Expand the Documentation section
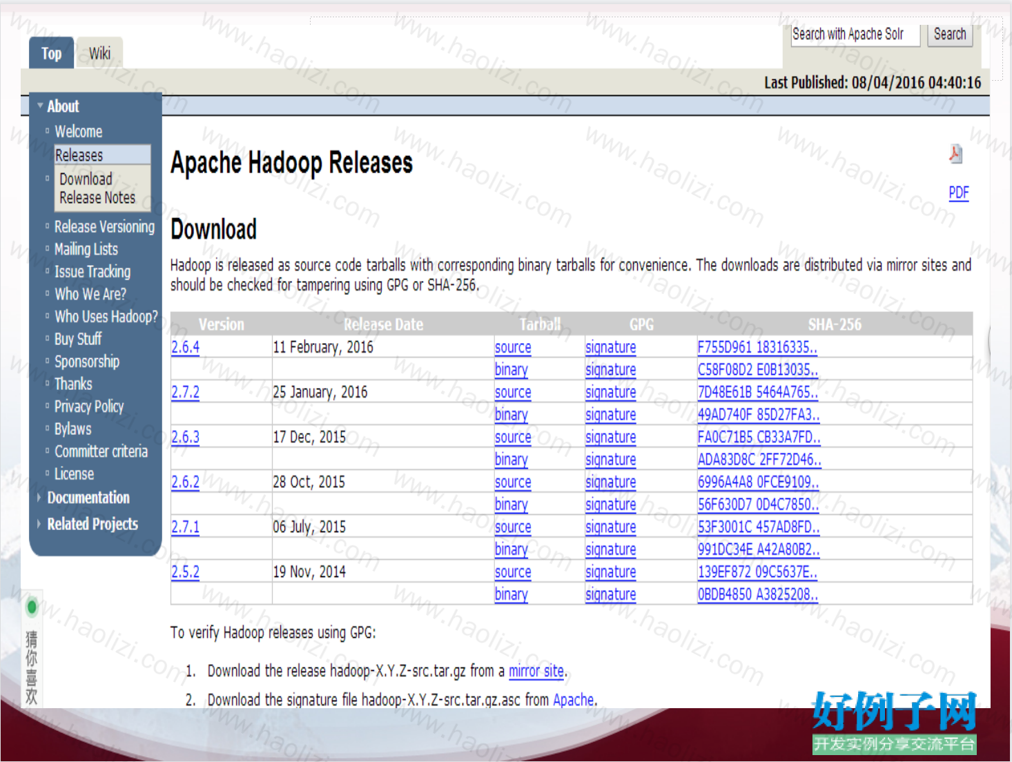This screenshot has height=762, width=1012. [88, 498]
